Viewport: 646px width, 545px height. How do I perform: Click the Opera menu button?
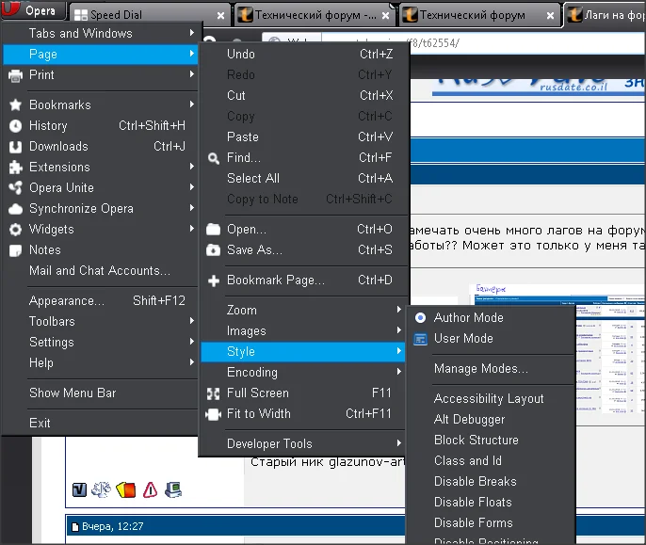coord(33,10)
